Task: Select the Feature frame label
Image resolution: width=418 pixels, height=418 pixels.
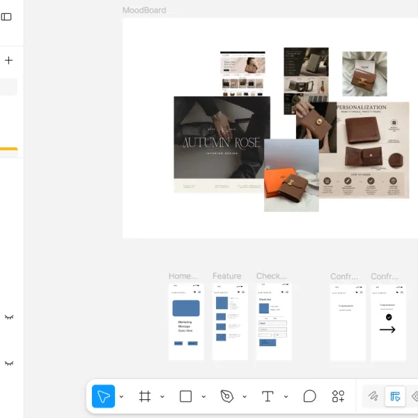Action: pyautogui.click(x=227, y=276)
